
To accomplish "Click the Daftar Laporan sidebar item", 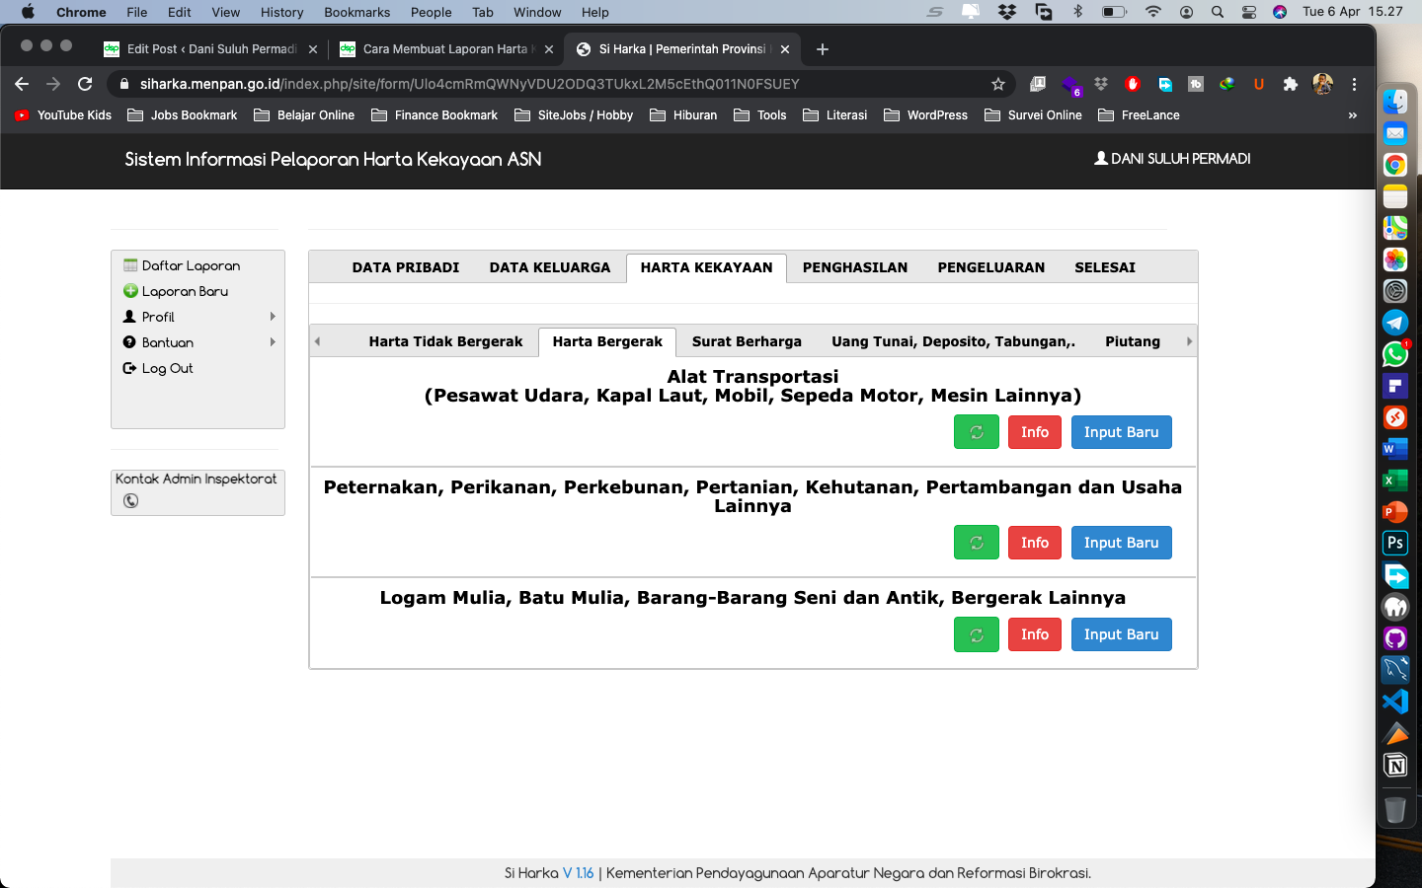I will (191, 265).
